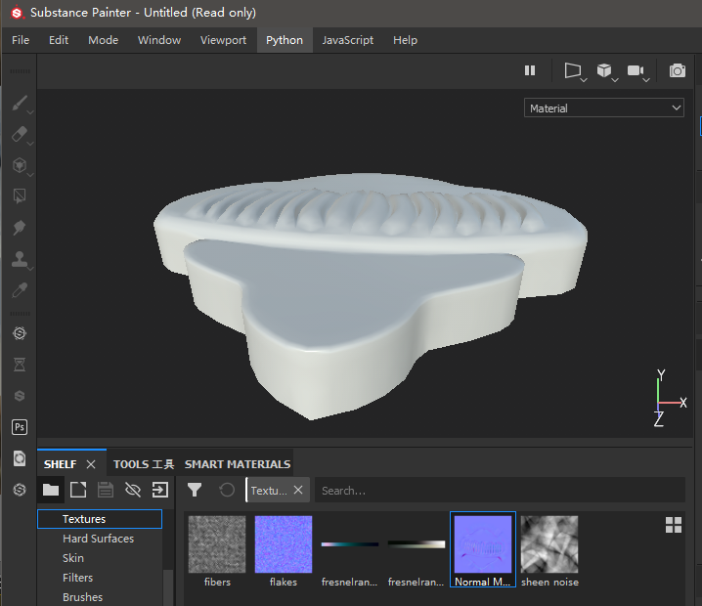The height and width of the screenshot is (606, 702).
Task: Click the shelf folder icon
Action: [51, 490]
